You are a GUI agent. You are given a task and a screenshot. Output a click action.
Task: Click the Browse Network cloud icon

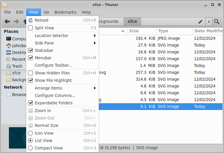9,95
